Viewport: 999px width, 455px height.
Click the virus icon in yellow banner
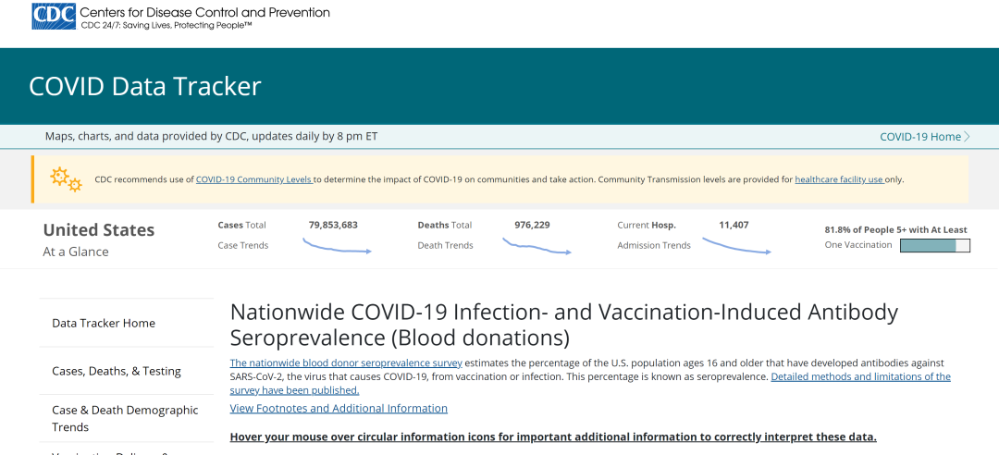pyautogui.click(x=66, y=178)
